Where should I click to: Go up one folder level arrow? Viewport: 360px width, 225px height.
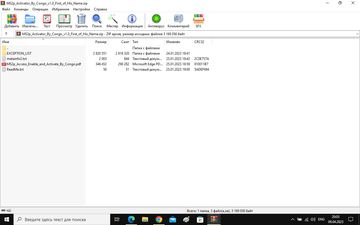[x=6, y=34]
